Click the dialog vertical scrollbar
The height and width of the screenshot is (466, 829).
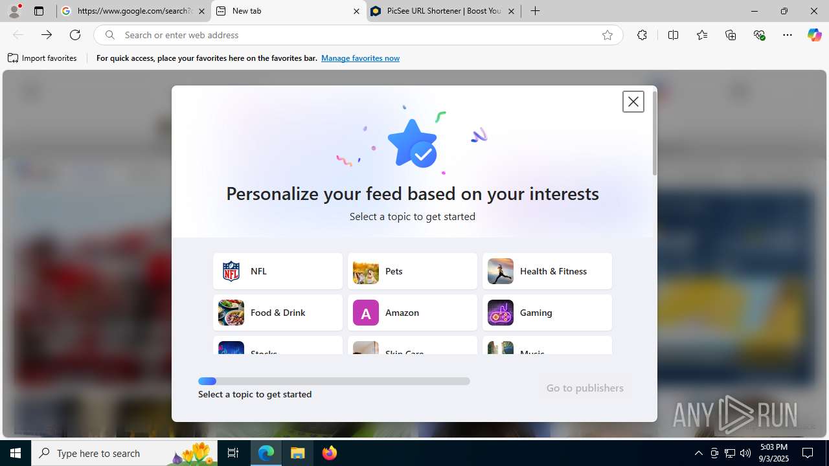click(654, 133)
